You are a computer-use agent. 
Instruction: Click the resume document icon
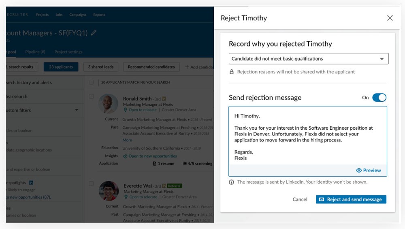(x=154, y=164)
